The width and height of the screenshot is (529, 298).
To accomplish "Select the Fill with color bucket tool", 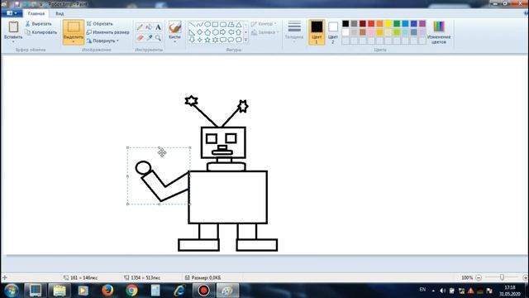I will pyautogui.click(x=149, y=27).
